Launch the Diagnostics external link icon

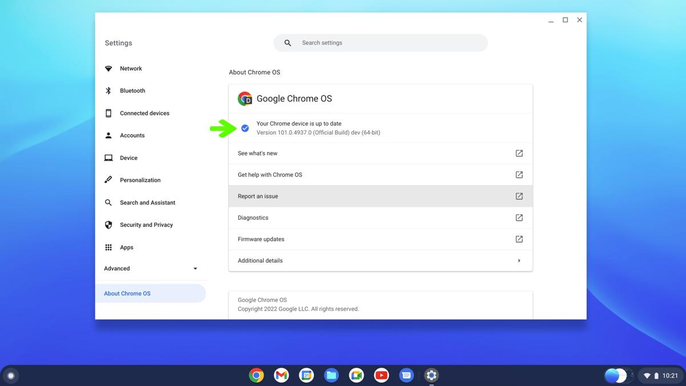(519, 217)
